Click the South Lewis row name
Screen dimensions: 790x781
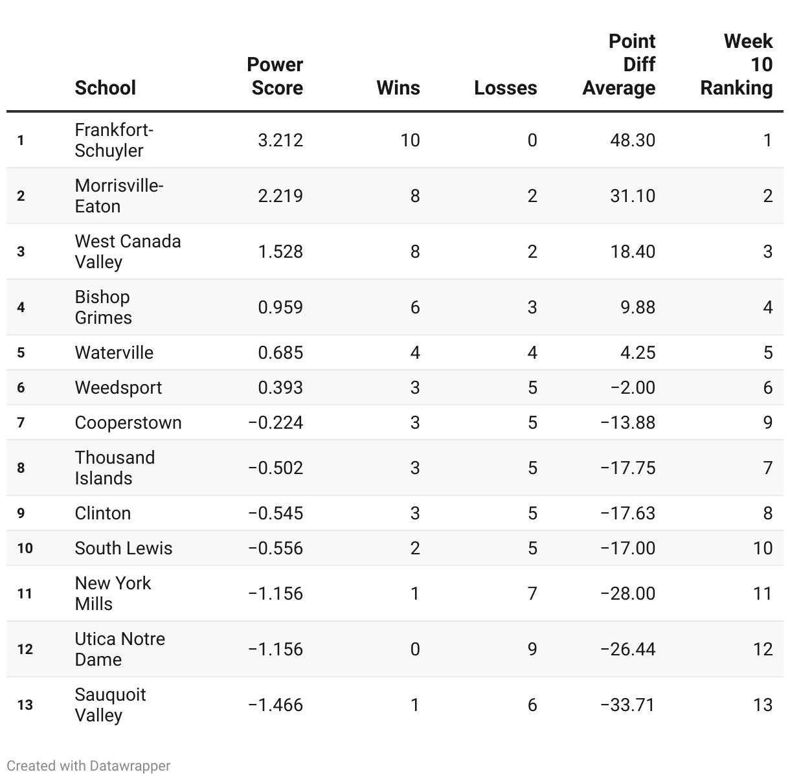tap(124, 548)
